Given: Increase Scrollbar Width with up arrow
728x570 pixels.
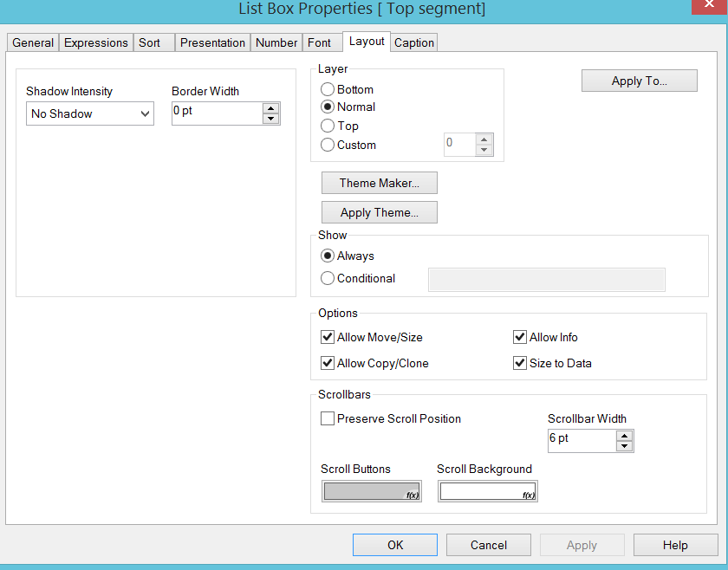Looking at the screenshot, I should tap(624, 436).
